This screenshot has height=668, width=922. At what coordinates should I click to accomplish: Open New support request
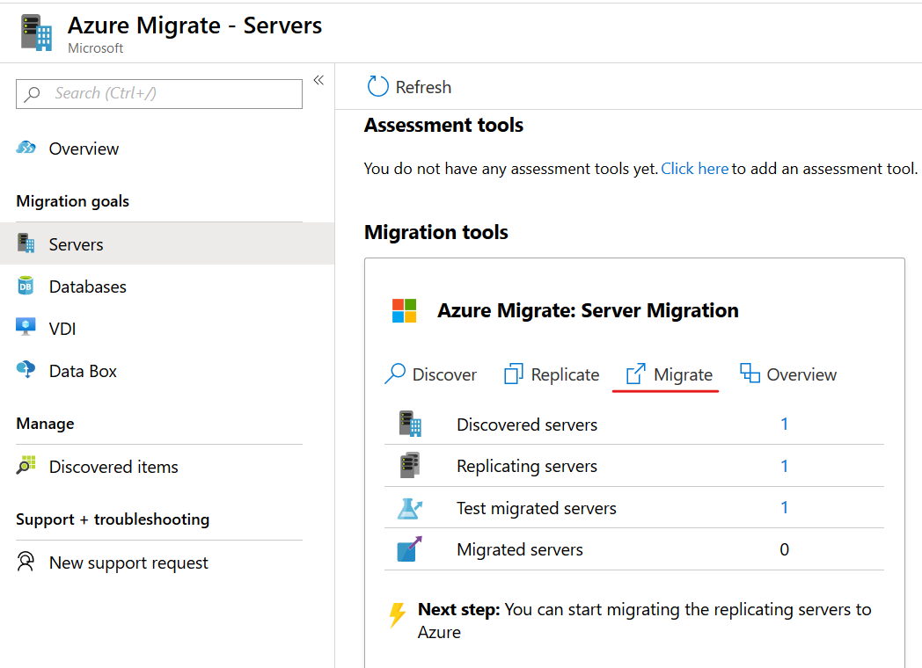(128, 563)
